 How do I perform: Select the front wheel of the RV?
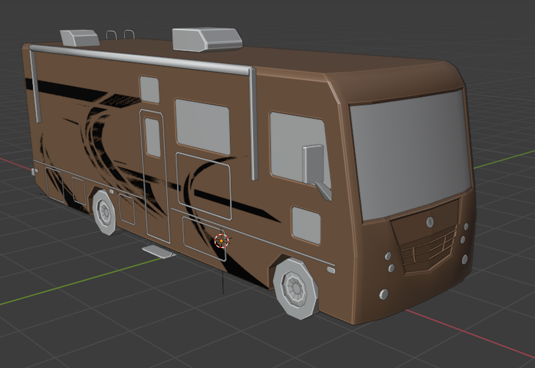pos(296,288)
